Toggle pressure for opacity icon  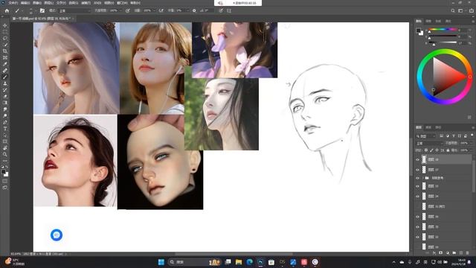[128, 10]
